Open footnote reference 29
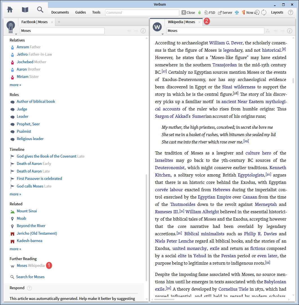Viewport: 299px width, 305px height. (x=246, y=141)
